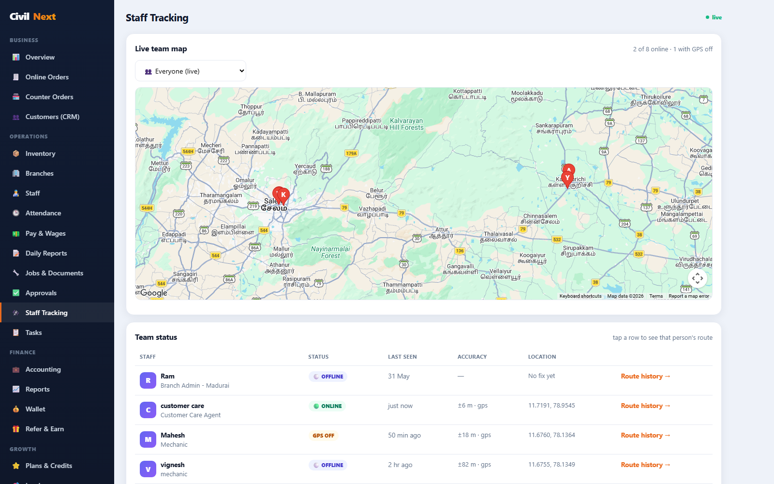This screenshot has width=774, height=484.
Task: Click the STAFF column header
Action: [x=148, y=357]
